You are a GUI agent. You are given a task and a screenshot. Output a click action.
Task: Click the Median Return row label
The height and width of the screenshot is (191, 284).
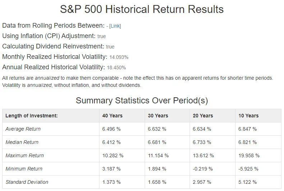22,142
